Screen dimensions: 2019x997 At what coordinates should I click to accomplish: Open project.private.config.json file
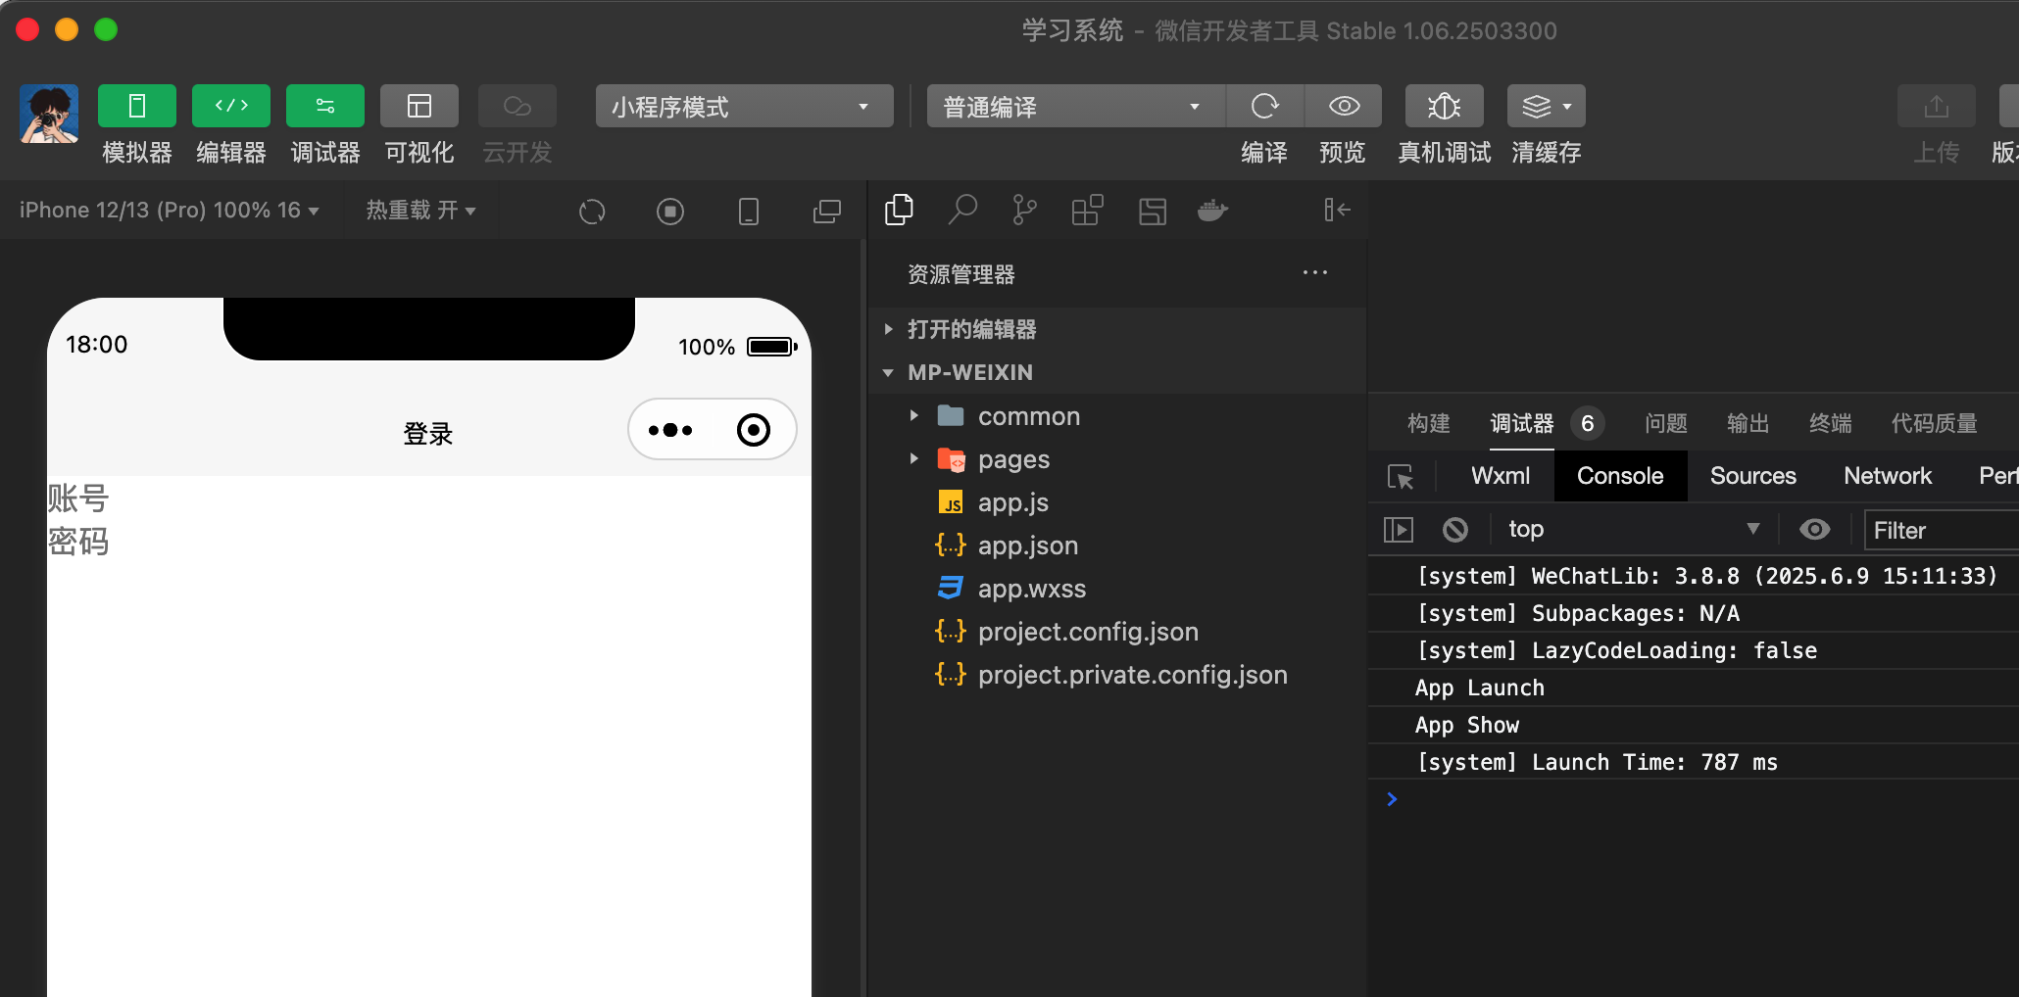(x=1117, y=675)
